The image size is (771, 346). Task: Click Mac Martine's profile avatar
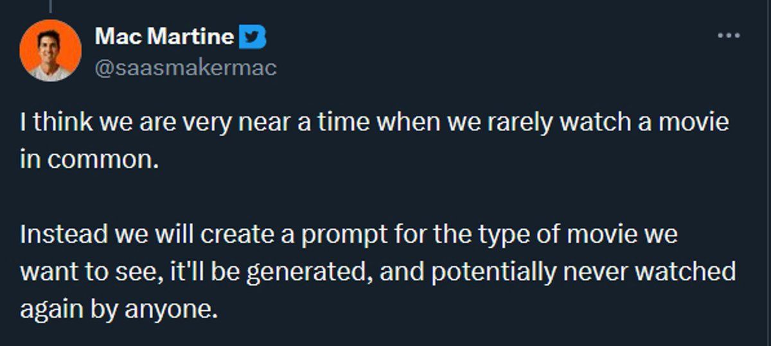[51, 50]
